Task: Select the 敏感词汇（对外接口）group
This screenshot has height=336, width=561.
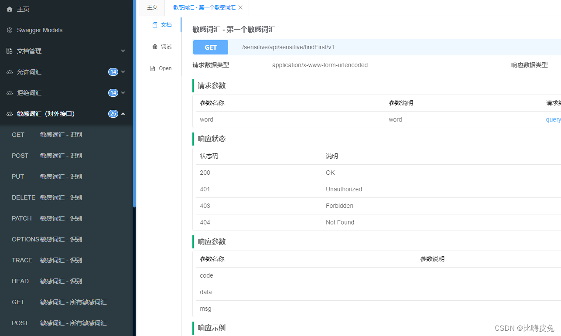Action: tap(66, 114)
